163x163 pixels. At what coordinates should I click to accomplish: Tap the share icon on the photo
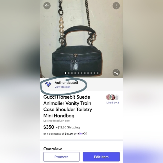116,73
